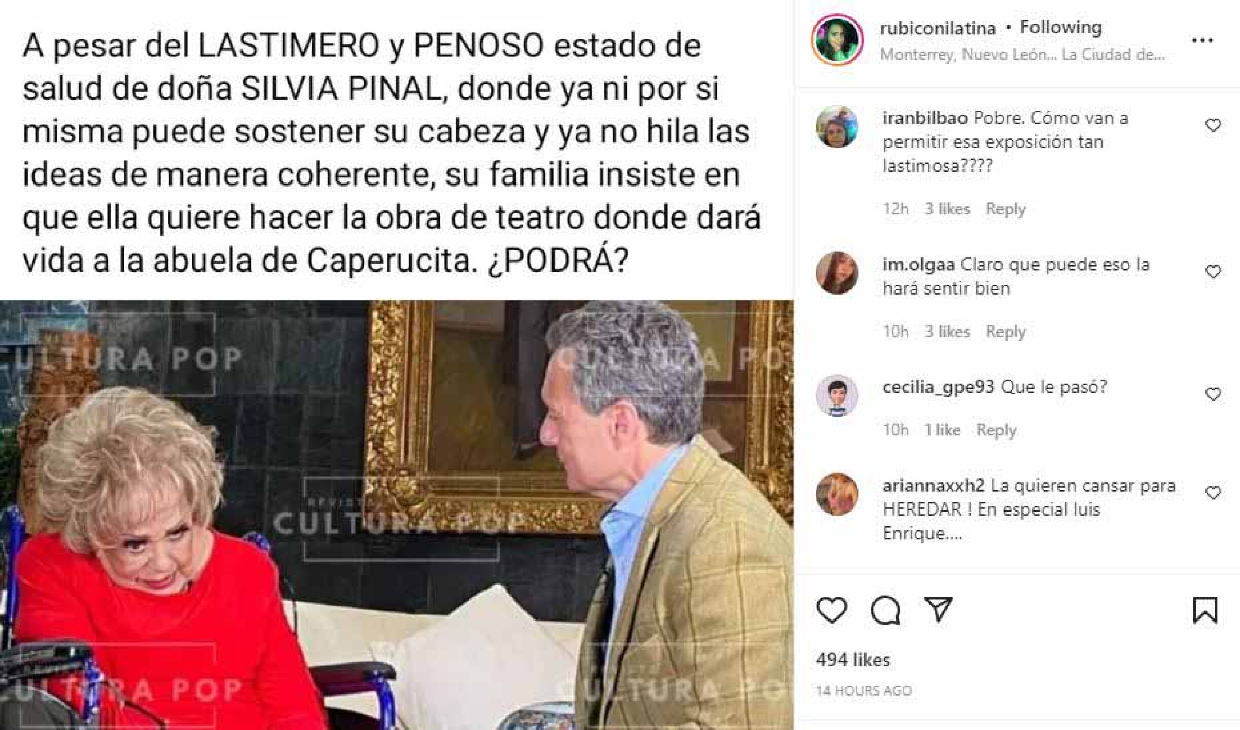Like iranbilbao's comment
Viewport: 1240px width, 730px height.
pyautogui.click(x=1213, y=125)
